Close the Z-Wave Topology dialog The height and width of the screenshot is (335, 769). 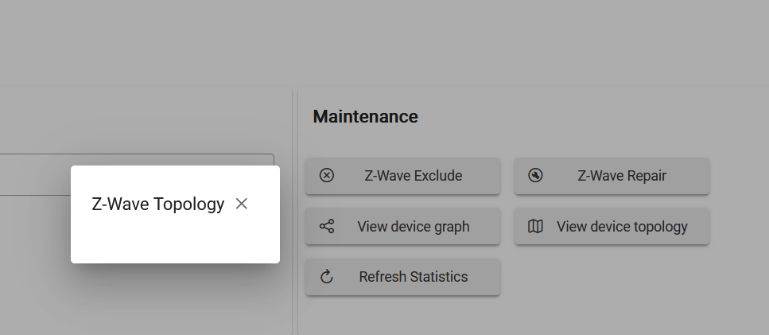pos(241,204)
